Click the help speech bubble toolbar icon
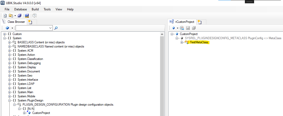Image resolution: width=283 pixels, height=116 pixels. click(x=34, y=16)
